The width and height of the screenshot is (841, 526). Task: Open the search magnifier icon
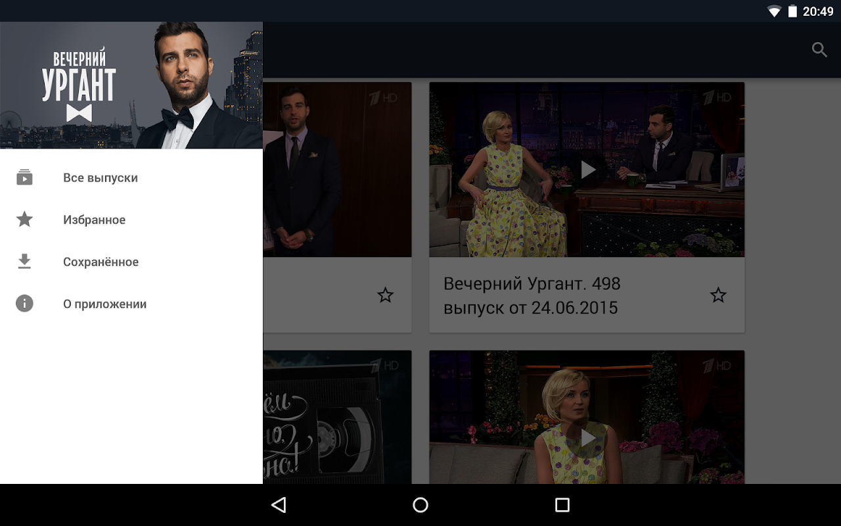pyautogui.click(x=819, y=50)
